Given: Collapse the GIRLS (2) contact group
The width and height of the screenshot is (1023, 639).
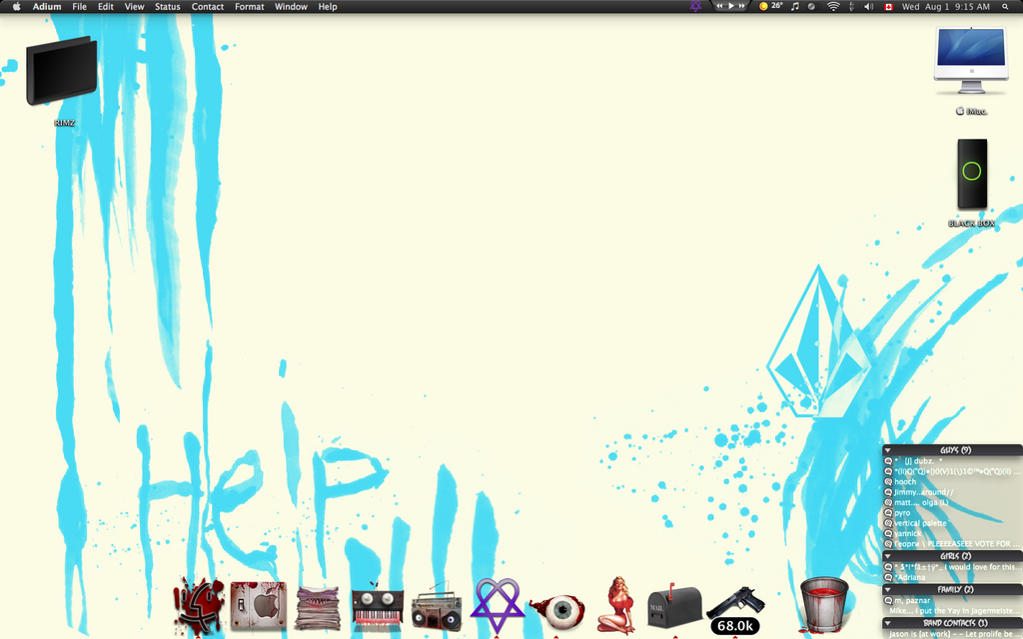Looking at the screenshot, I should point(888,556).
